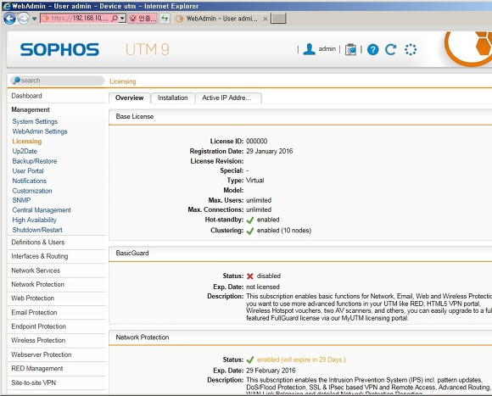Open the recent pages dropdown arrow
Viewport: 492px width, 396px height.
[x=35, y=19]
